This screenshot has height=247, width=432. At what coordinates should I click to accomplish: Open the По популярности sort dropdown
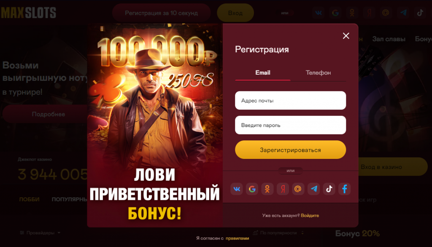278,233
